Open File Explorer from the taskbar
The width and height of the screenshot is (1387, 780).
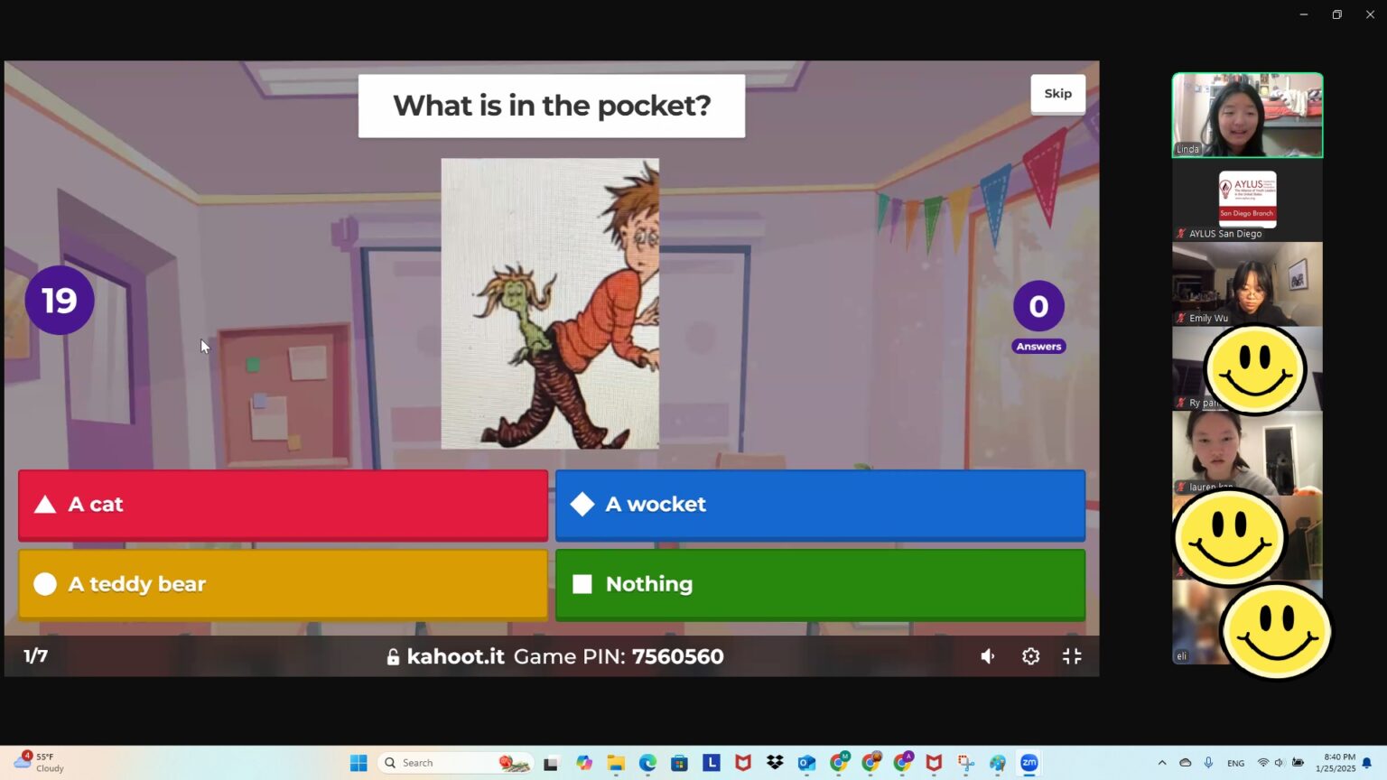coord(616,763)
